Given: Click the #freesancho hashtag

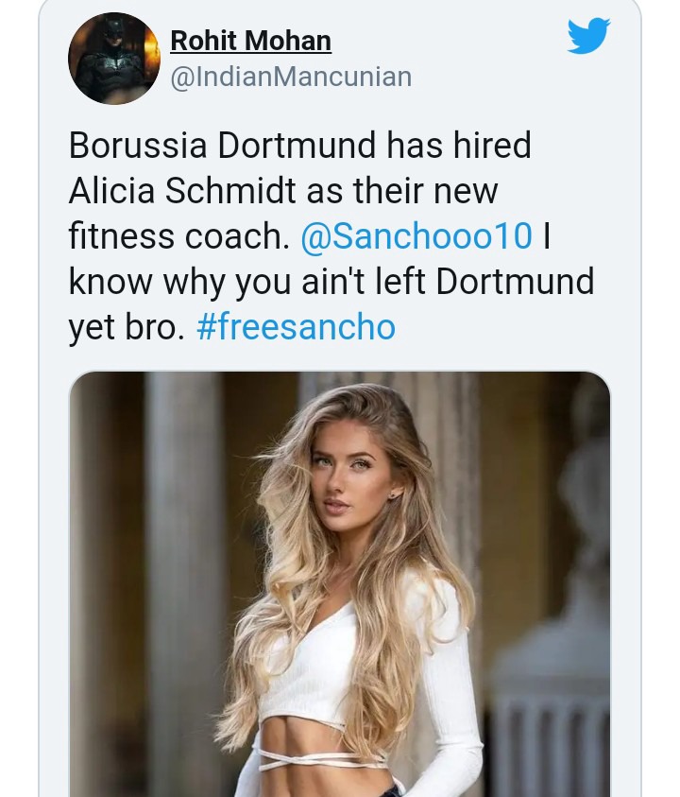Looking at the screenshot, I should pyautogui.click(x=296, y=327).
